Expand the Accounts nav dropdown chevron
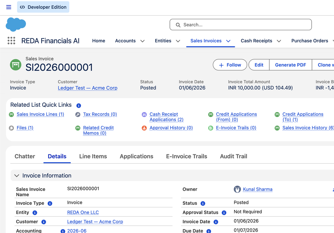 pos(142,41)
